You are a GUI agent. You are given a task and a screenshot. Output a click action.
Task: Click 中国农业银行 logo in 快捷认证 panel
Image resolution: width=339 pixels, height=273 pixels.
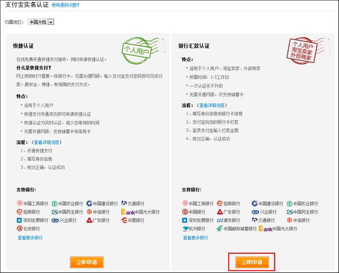click(x=67, y=203)
